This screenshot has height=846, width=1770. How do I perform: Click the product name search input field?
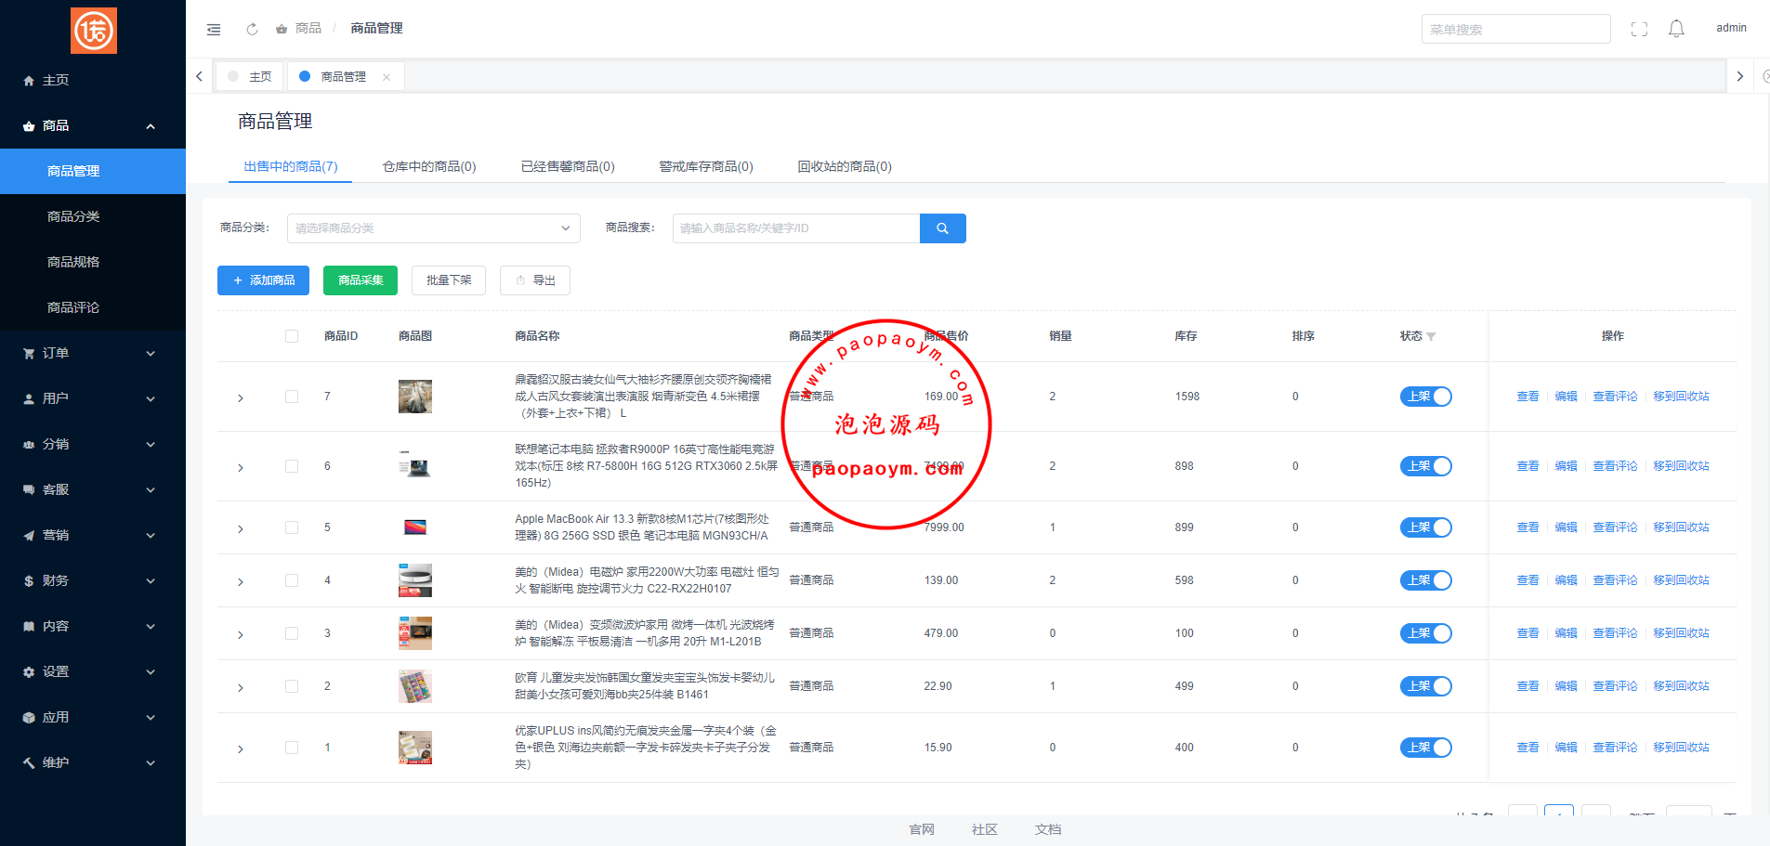pyautogui.click(x=795, y=228)
